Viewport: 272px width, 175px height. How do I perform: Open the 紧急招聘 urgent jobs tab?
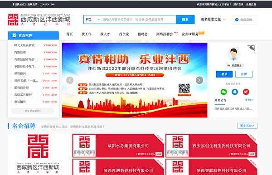[x=33, y=35]
